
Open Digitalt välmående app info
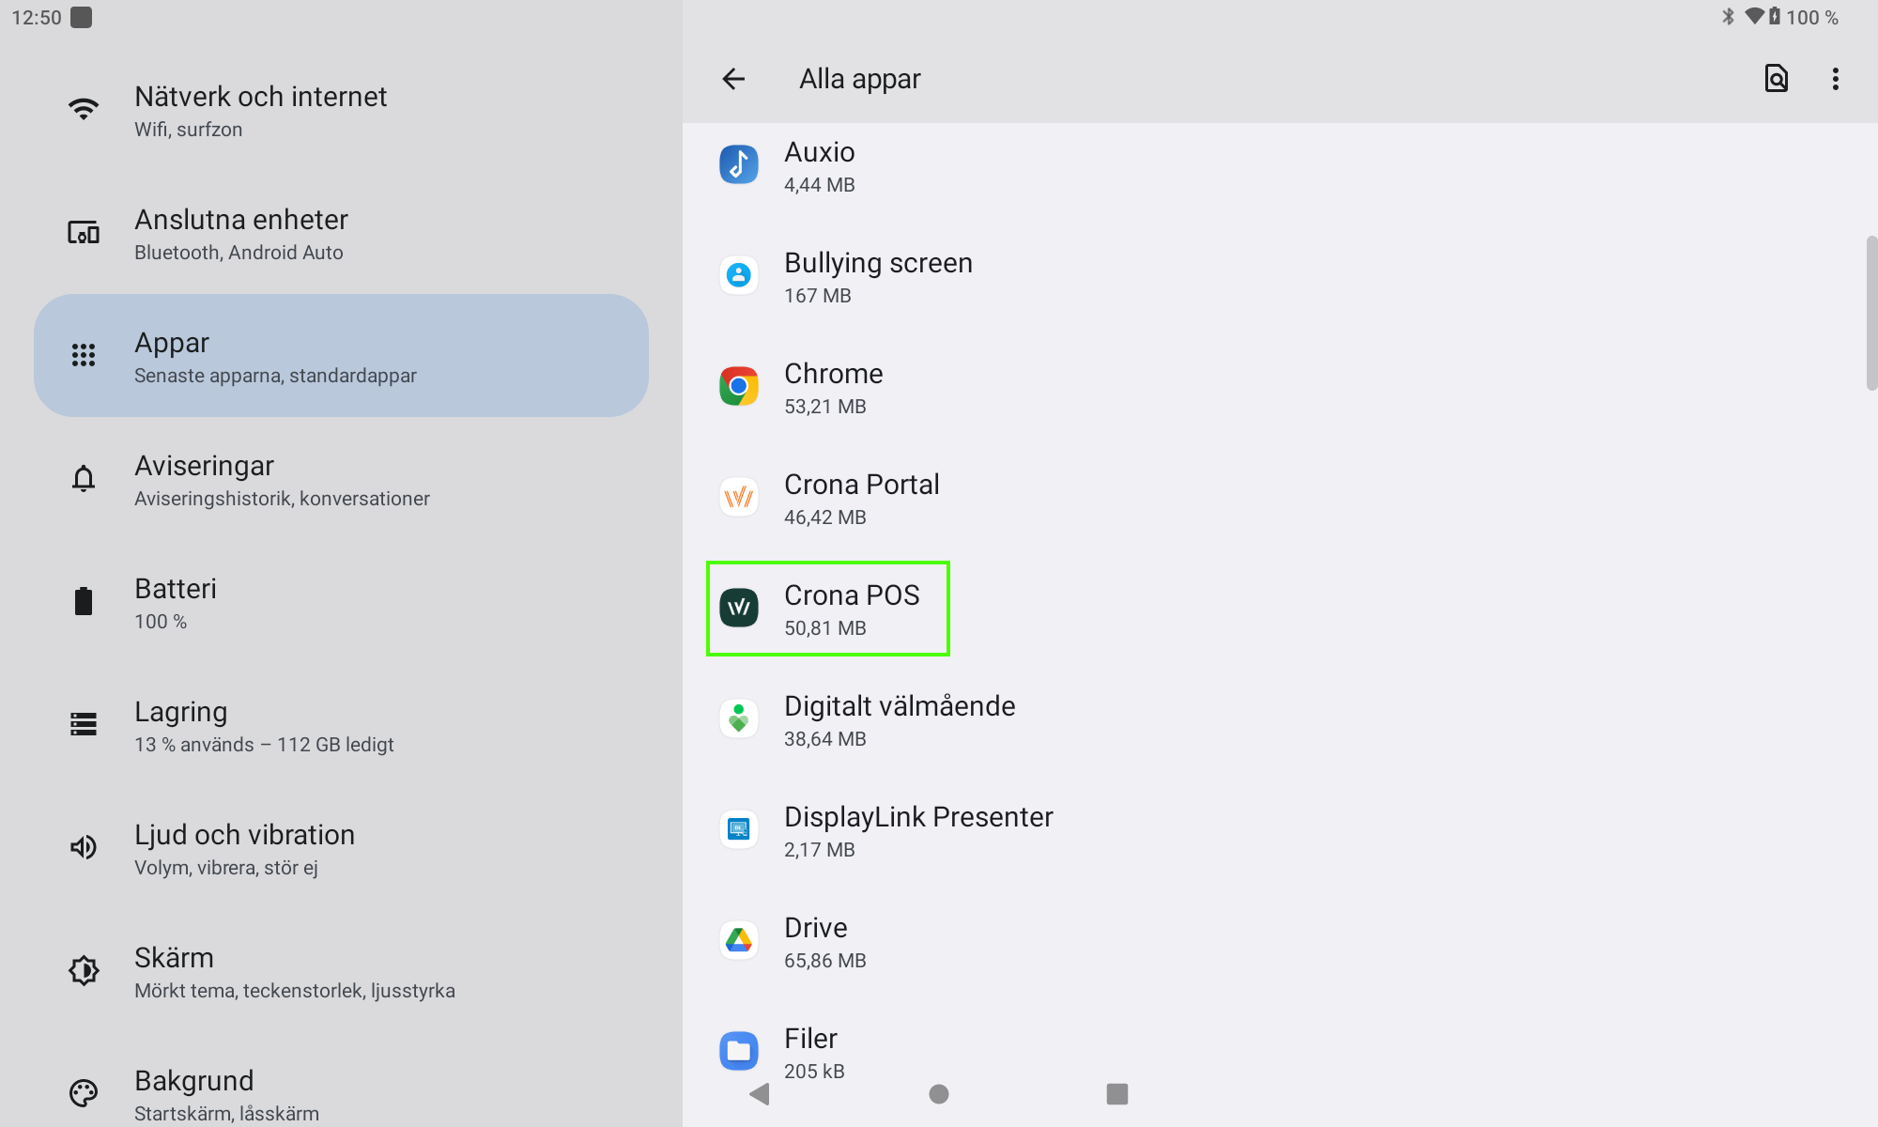coord(899,720)
